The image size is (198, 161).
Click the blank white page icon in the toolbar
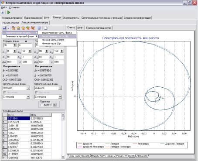click(x=46, y=28)
